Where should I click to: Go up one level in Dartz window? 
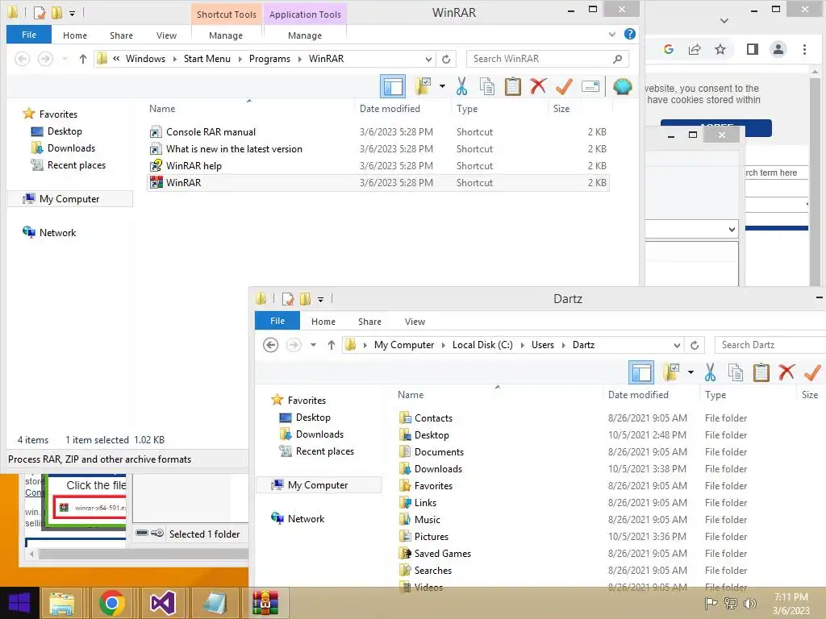click(x=331, y=345)
